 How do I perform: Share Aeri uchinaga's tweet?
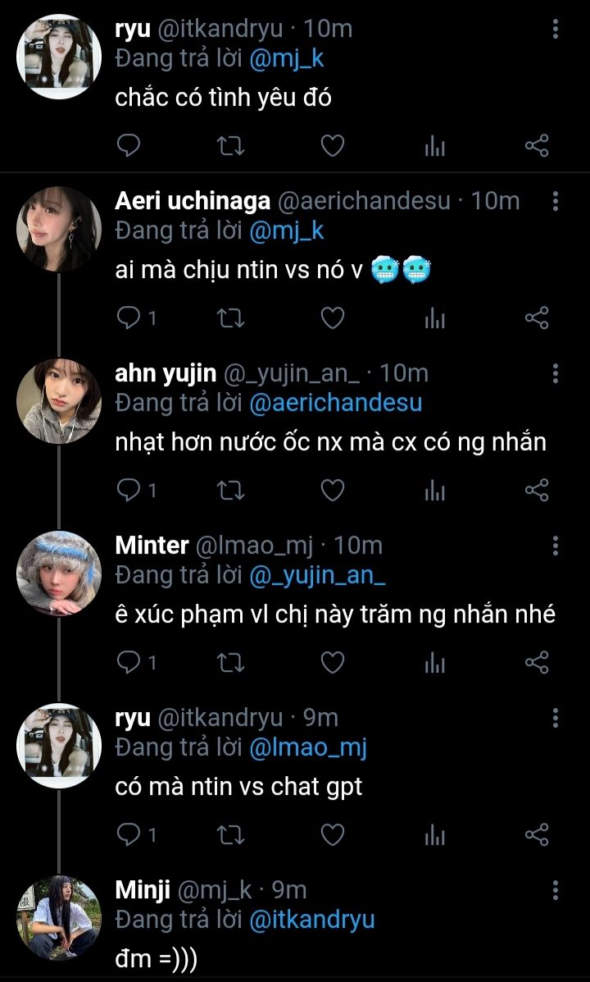(536, 318)
